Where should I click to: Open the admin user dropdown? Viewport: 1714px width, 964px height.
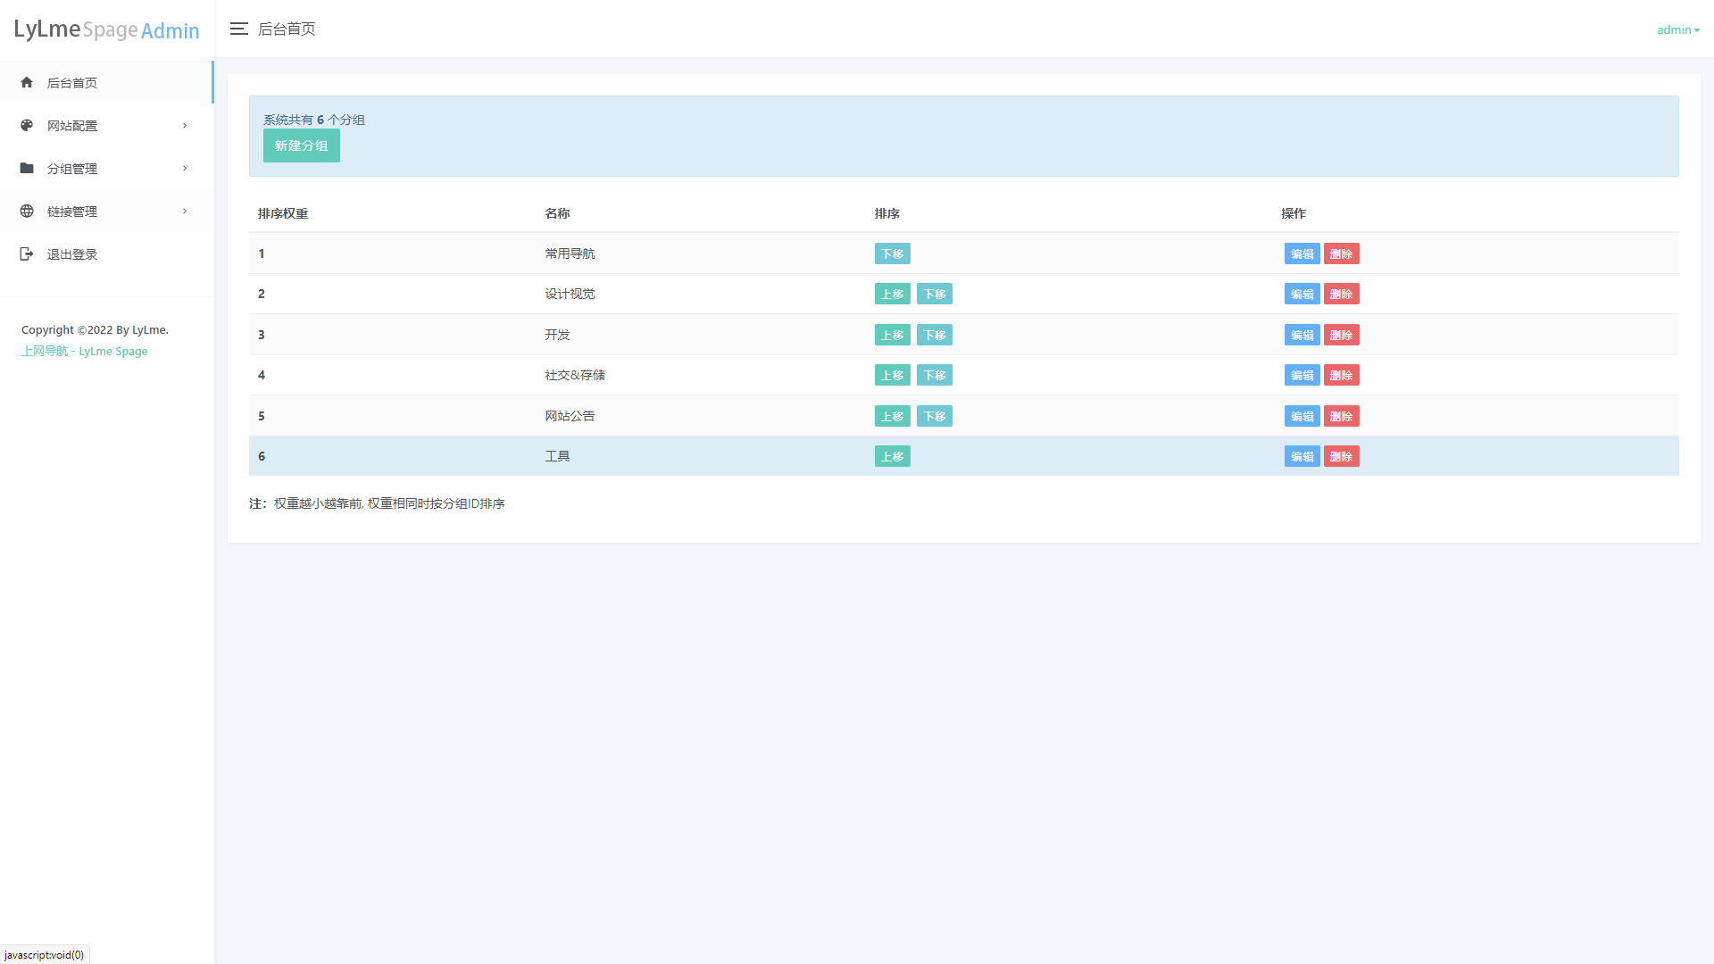pyautogui.click(x=1677, y=29)
